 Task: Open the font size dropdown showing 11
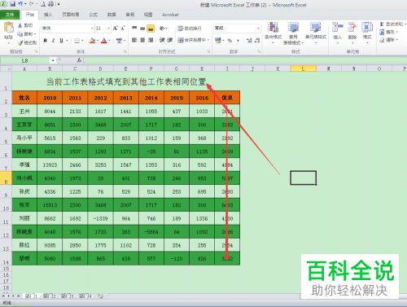click(x=108, y=29)
